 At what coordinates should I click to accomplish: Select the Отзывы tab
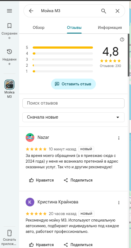(x=74, y=28)
